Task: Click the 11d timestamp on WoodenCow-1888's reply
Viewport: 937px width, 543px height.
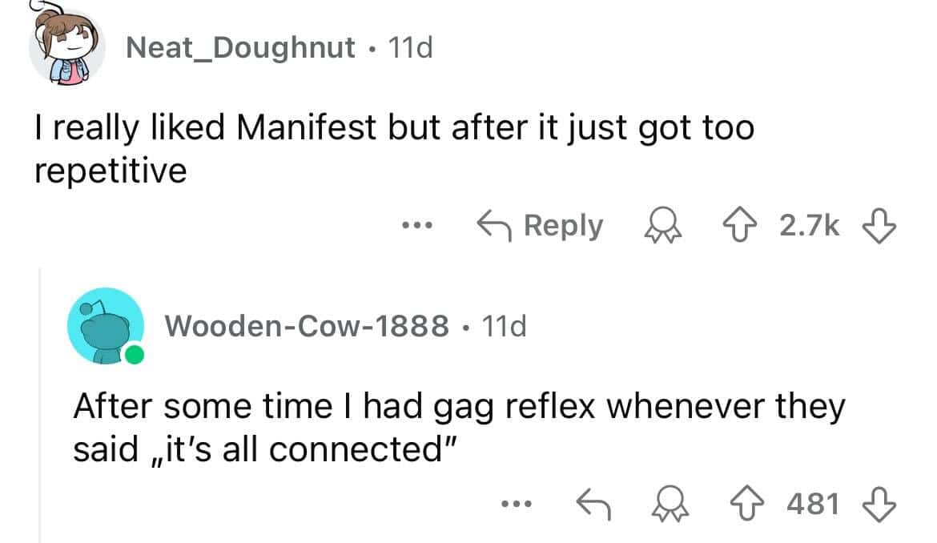Action: point(503,326)
